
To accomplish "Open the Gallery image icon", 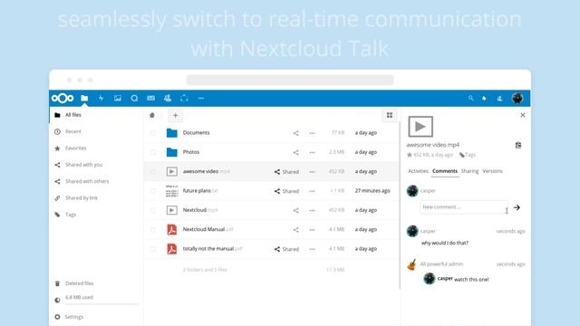I will pos(118,98).
